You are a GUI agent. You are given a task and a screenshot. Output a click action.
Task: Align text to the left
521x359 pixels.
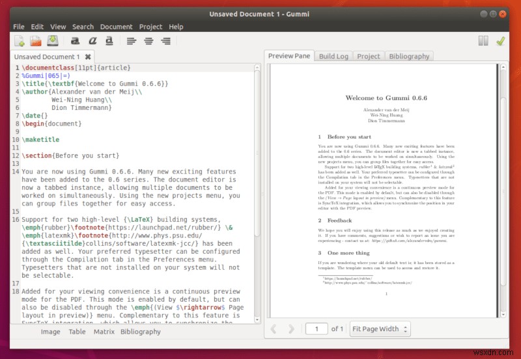click(132, 41)
